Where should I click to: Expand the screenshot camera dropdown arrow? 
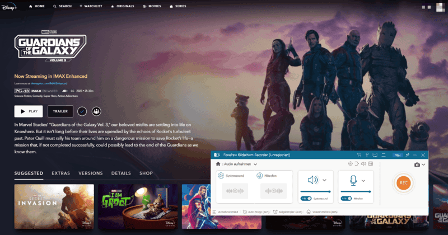[423, 164]
